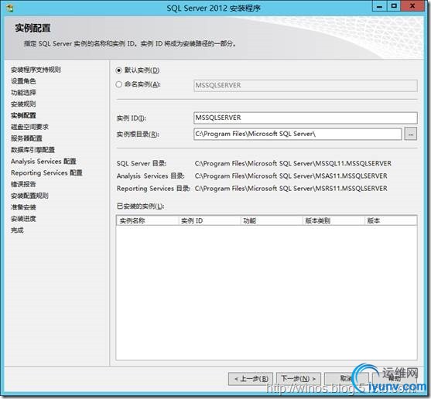Click the 下一步(N) next button

pyautogui.click(x=299, y=379)
